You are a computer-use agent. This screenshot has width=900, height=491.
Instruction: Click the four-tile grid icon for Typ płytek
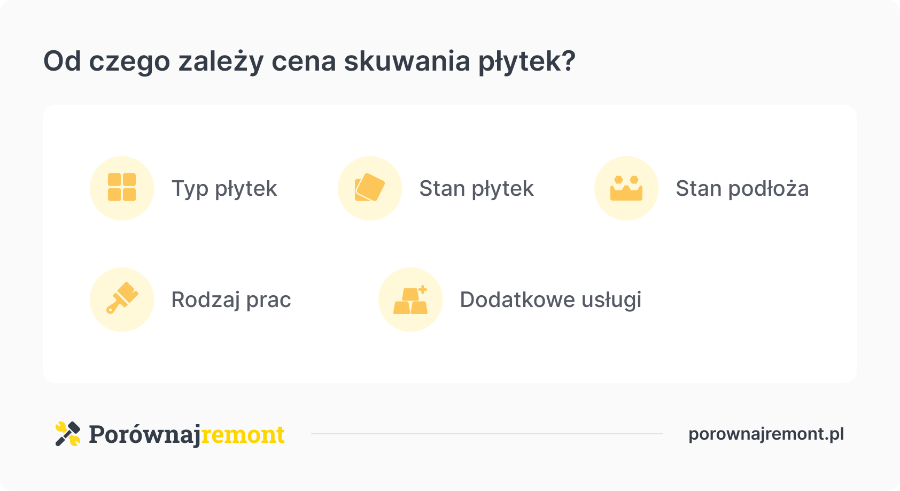point(122,188)
